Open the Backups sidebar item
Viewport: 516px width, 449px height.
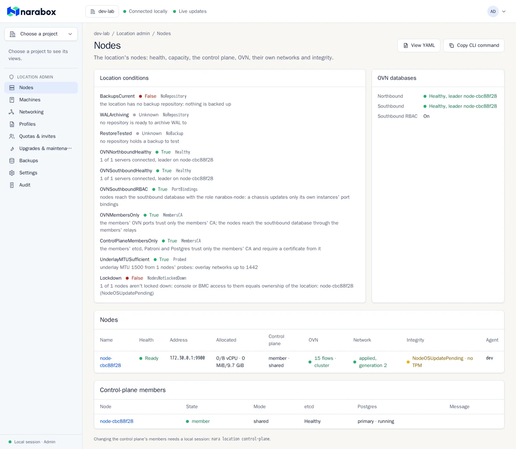(41, 161)
